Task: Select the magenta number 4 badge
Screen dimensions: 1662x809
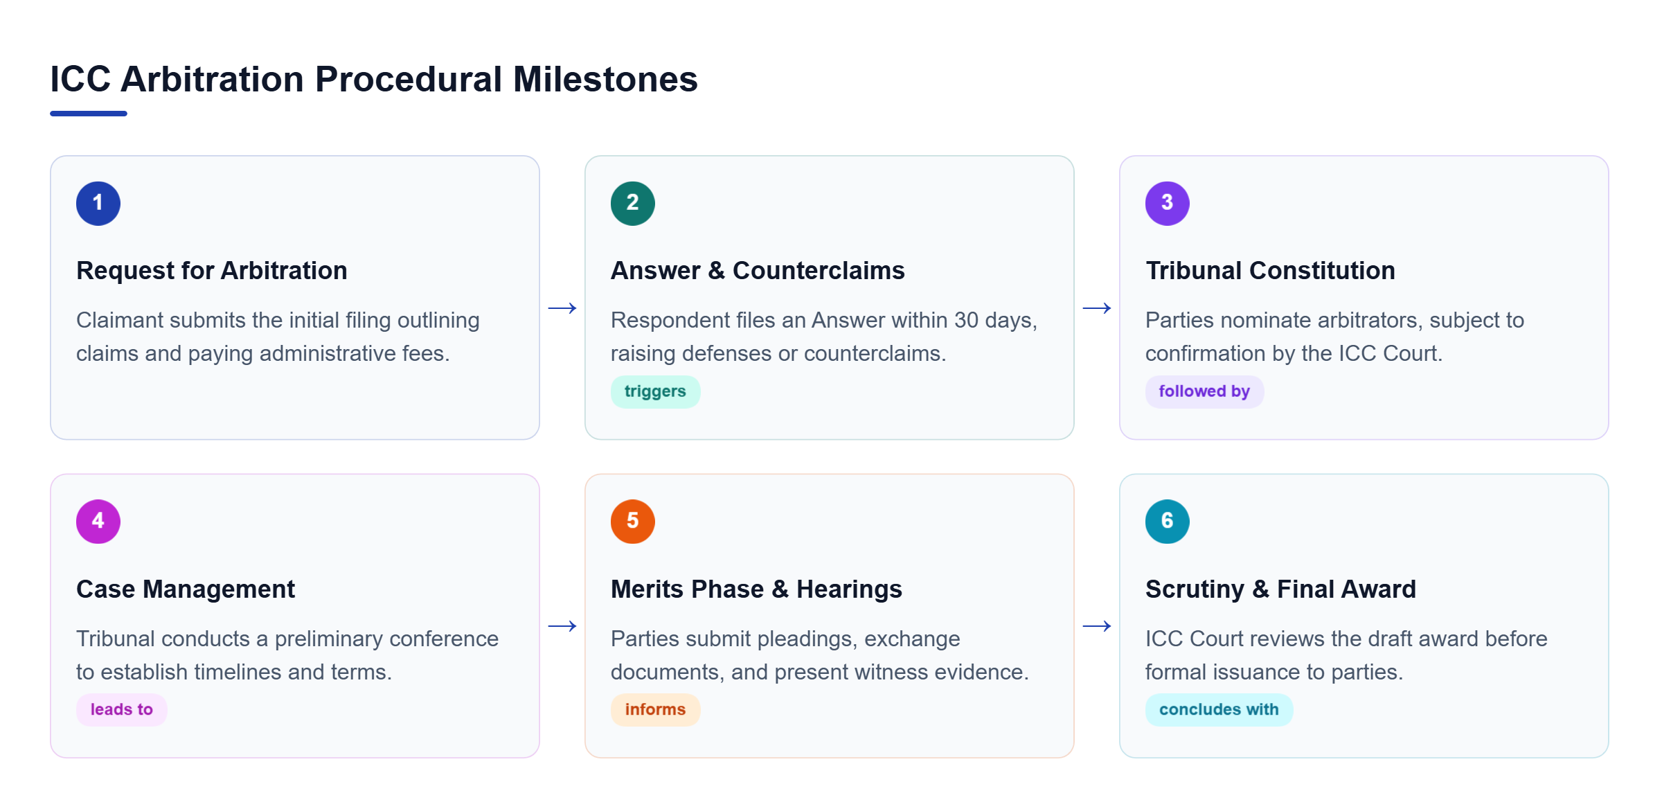Action: point(98,521)
